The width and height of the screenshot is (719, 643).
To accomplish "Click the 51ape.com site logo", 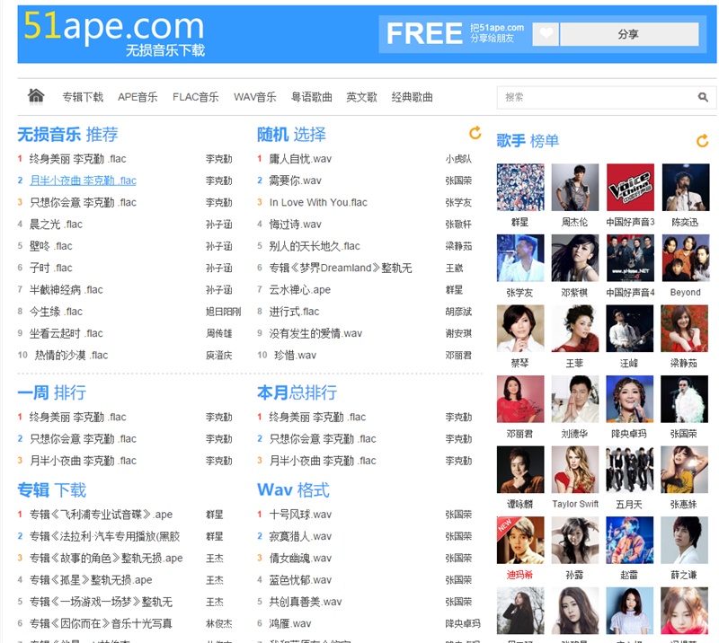I will click(114, 33).
